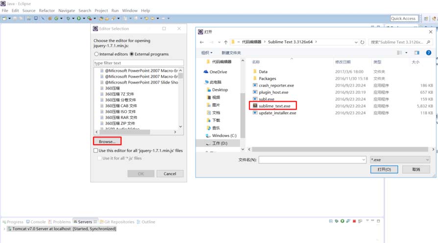Click the New file toolbar icon
The image size is (438, 243).
click(x=4, y=19)
